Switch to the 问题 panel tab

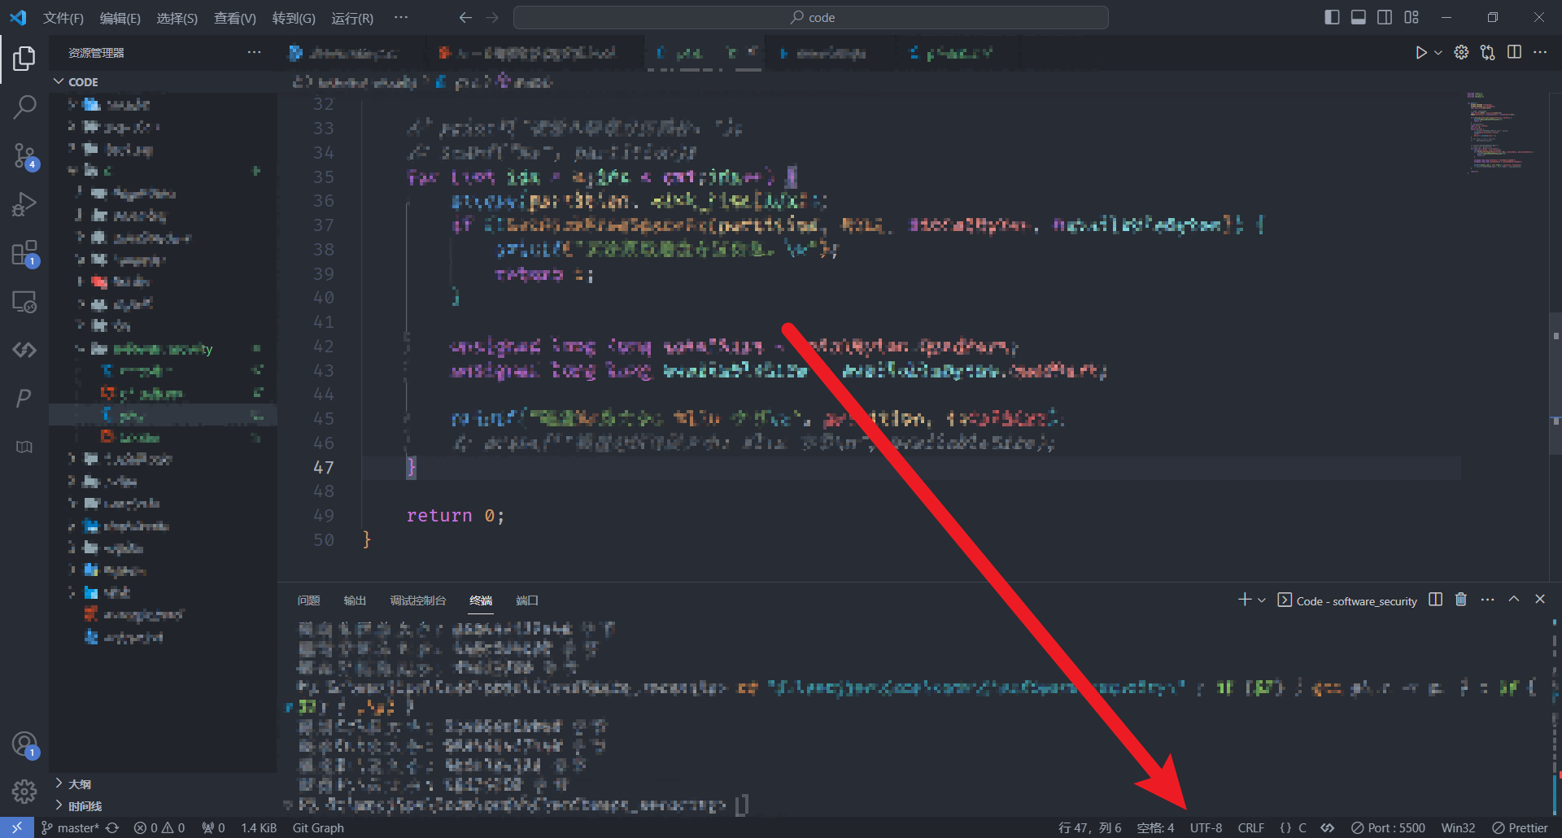pyautogui.click(x=309, y=600)
